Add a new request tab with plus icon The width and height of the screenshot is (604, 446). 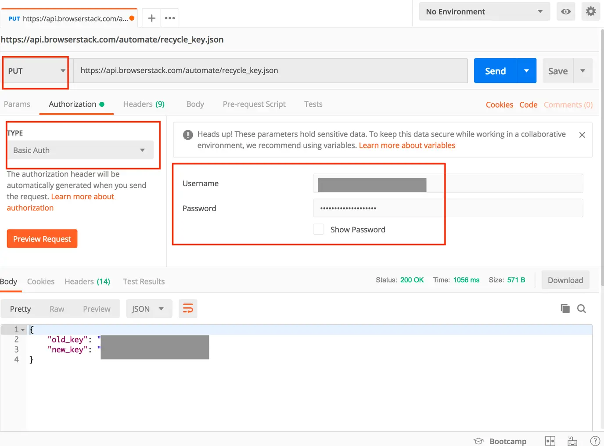click(151, 18)
